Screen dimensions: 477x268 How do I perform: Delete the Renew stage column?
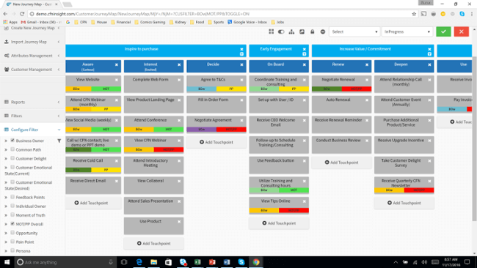point(367,64)
